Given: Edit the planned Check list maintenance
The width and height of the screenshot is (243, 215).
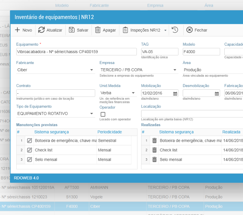Looking at the screenshot, I should tap(29, 150).
